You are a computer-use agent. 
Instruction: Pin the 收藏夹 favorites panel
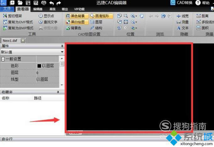click(58, 92)
